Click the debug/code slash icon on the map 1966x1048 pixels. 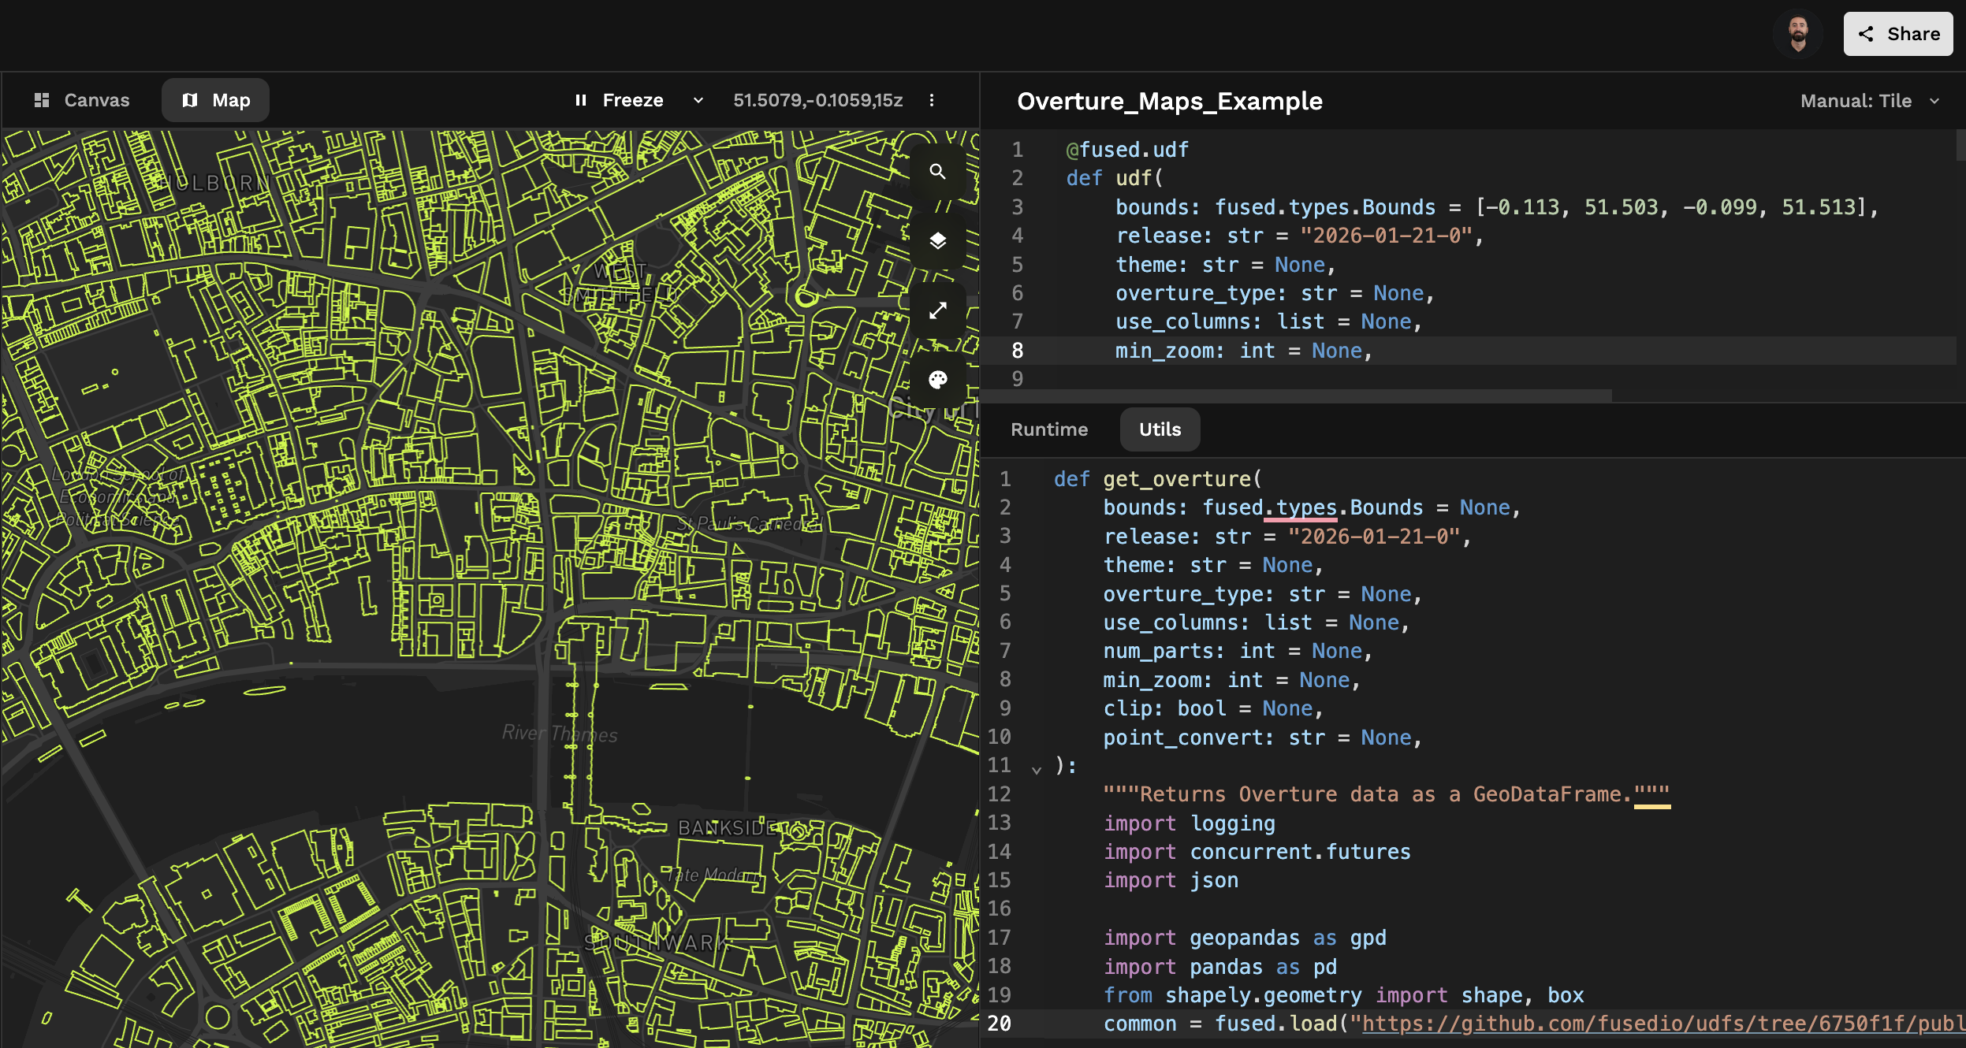click(938, 207)
